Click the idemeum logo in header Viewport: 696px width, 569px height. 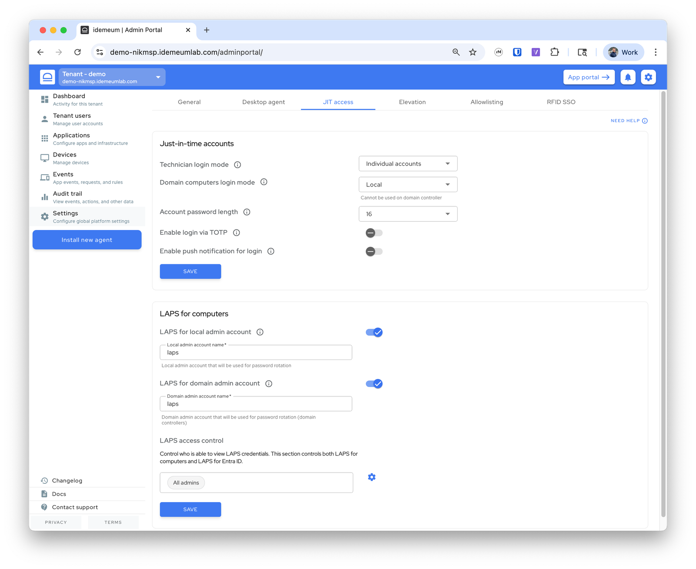click(x=47, y=77)
